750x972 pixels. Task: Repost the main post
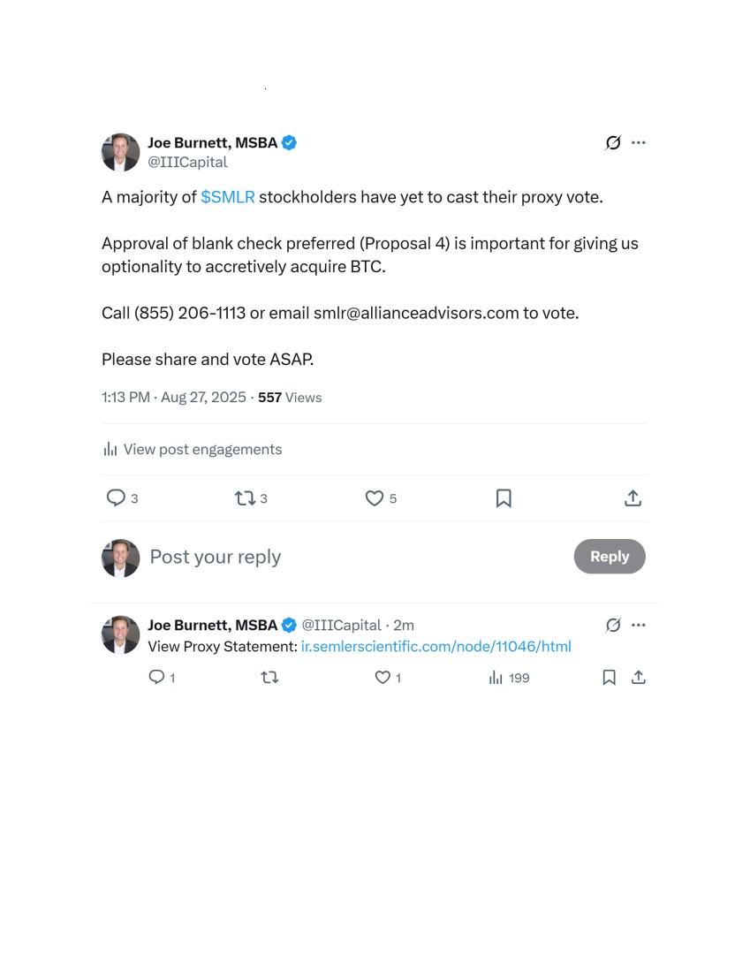pyautogui.click(x=245, y=497)
